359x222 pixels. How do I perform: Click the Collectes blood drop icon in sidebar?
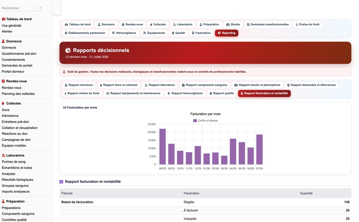click(3, 103)
